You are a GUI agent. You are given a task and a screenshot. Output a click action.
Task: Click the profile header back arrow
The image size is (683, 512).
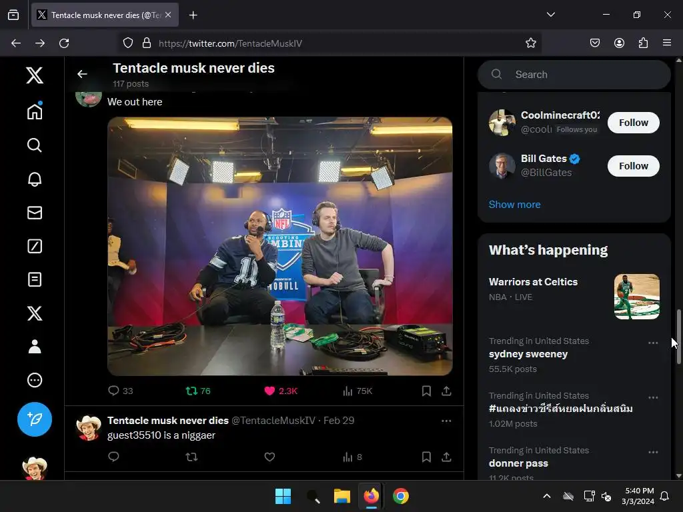(82, 75)
